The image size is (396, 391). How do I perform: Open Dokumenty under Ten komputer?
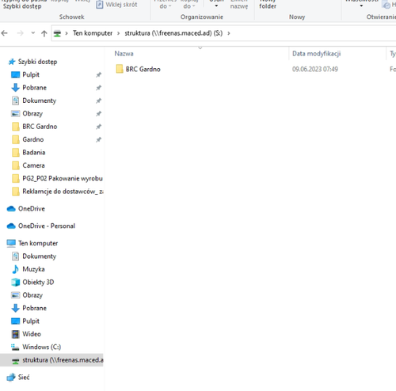pyautogui.click(x=40, y=256)
